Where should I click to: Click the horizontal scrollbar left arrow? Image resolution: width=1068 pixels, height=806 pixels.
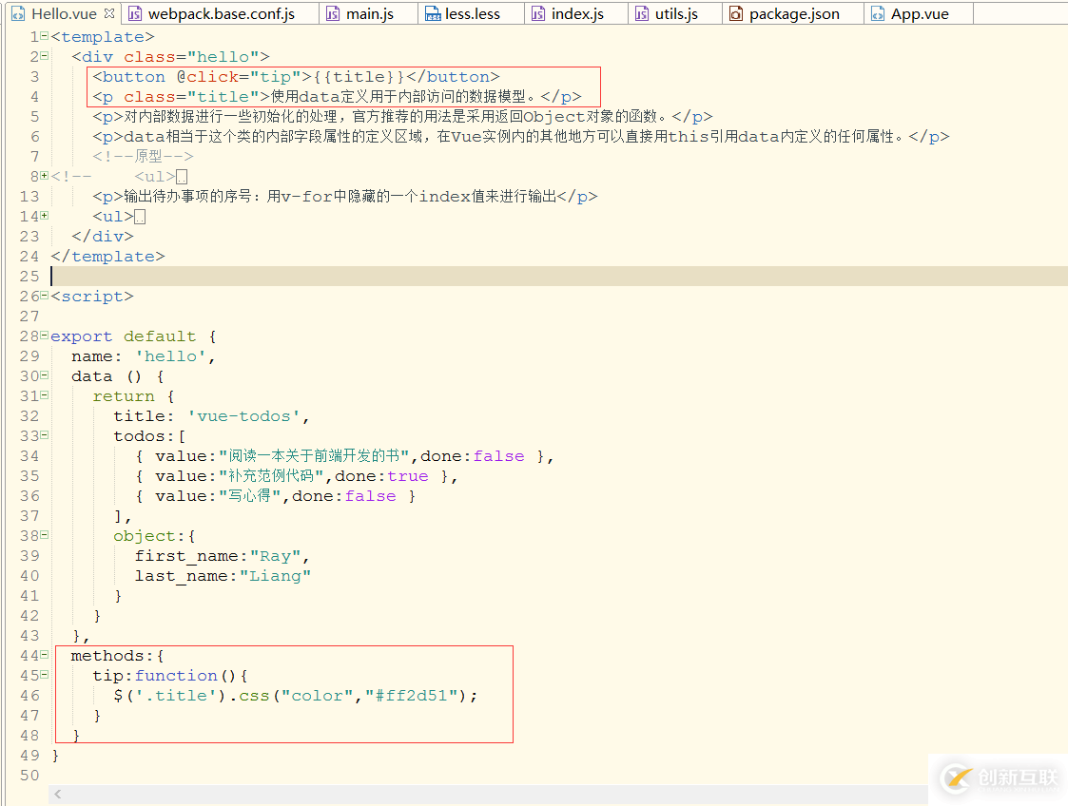click(56, 793)
